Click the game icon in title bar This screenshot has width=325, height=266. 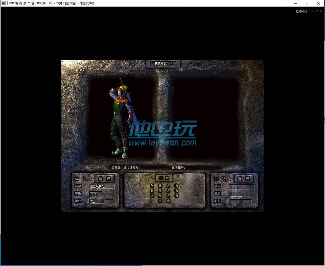click(4, 3)
